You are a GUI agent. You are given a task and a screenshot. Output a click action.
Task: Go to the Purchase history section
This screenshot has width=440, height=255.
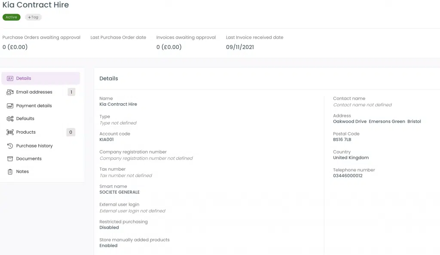tap(41, 146)
